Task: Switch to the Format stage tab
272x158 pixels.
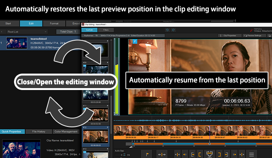Action: tap(54, 24)
